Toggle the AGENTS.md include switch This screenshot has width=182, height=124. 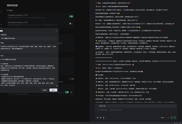(71, 16)
